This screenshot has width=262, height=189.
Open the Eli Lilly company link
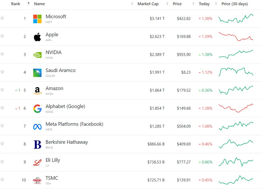click(x=53, y=160)
